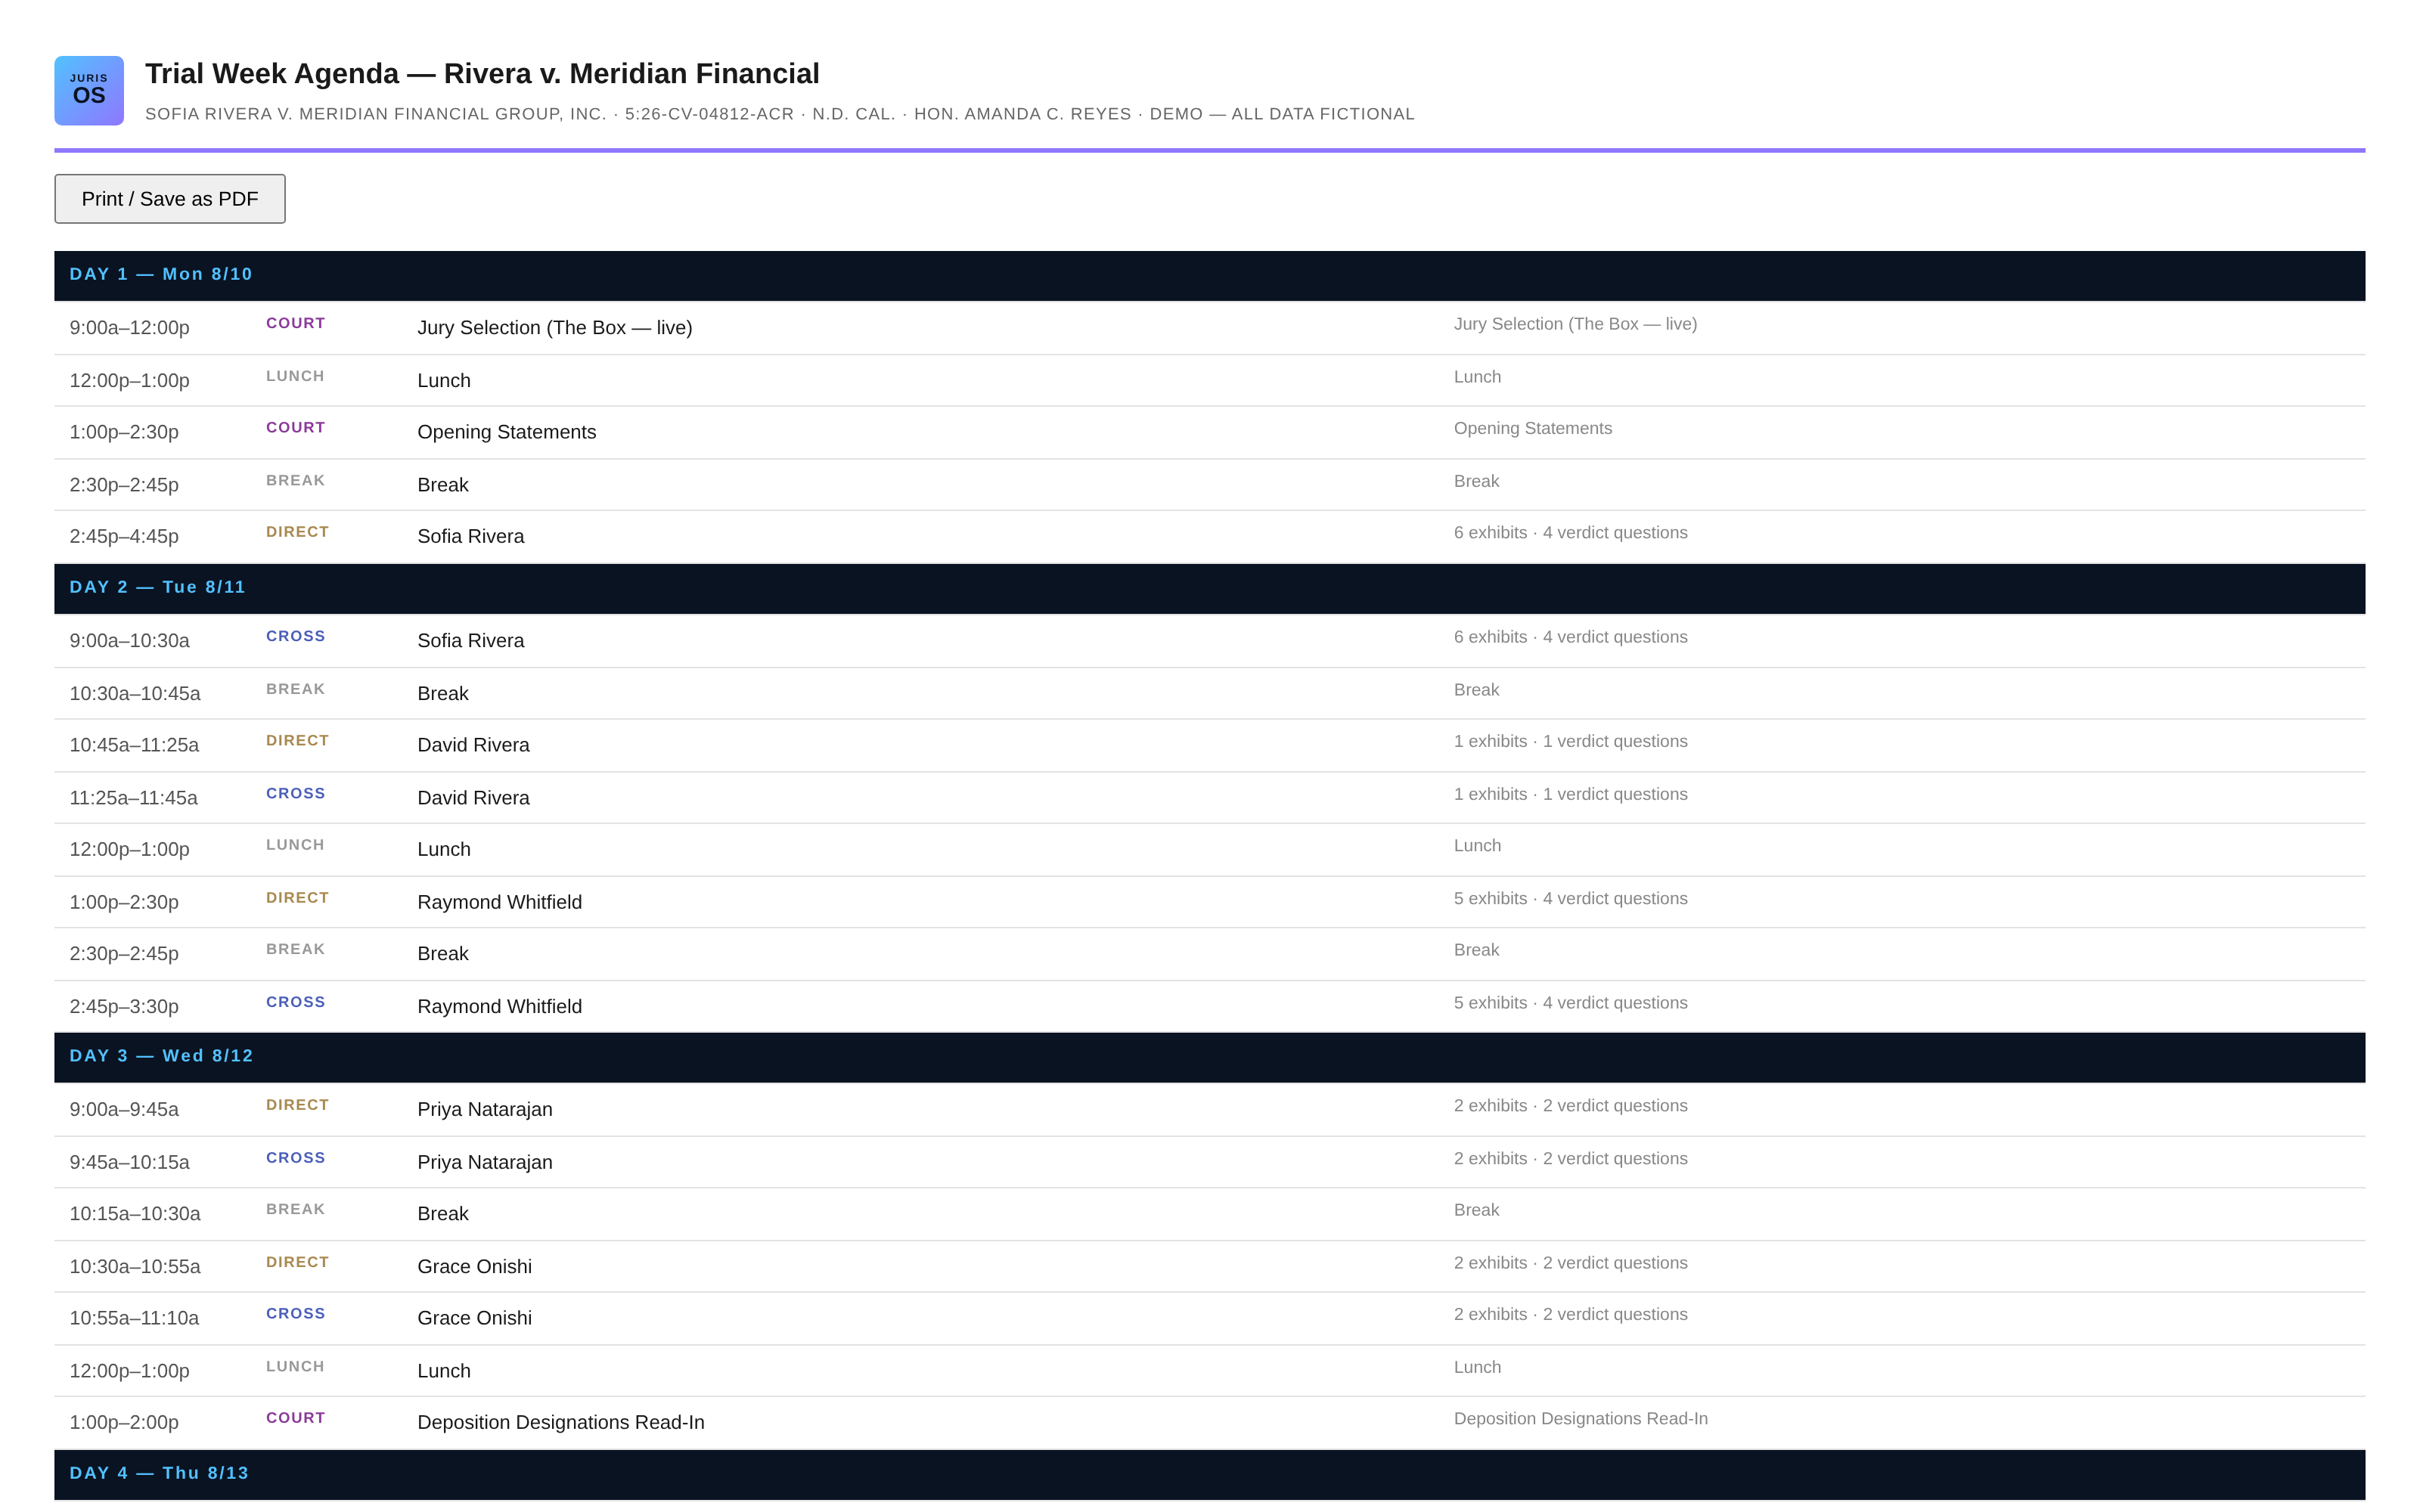Click Grace Onishi in the 10:55a–11:10a row
Image resolution: width=2420 pixels, height=1512 pixels.
pos(475,1318)
